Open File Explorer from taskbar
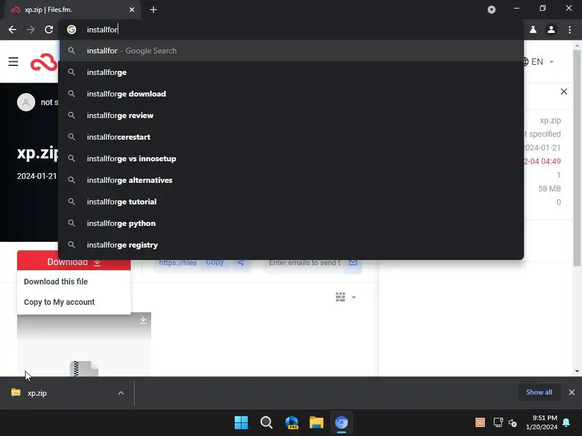 click(317, 422)
